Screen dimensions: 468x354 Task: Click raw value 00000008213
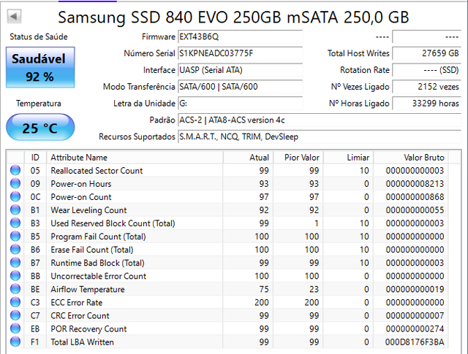[x=415, y=183]
